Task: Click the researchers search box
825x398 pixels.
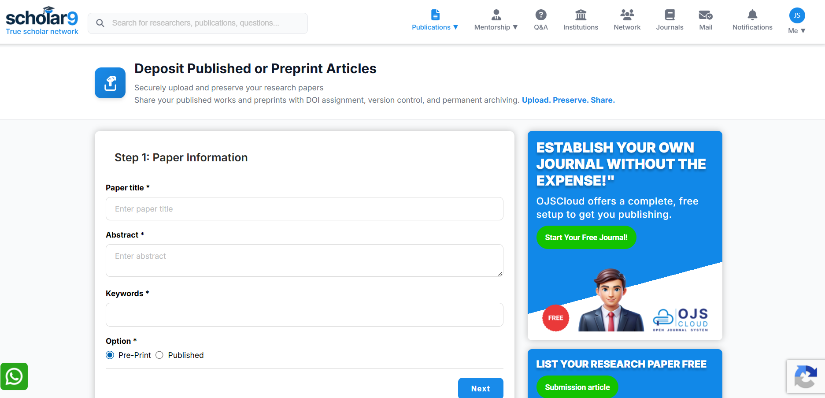Action: tap(198, 23)
